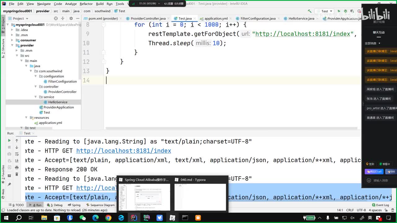Collapse the com.southwind package
This screenshot has height=223, width=397.
[x=31, y=71]
